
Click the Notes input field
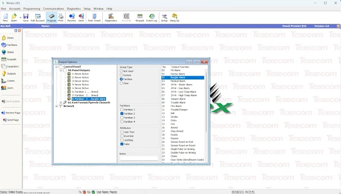[139, 158]
